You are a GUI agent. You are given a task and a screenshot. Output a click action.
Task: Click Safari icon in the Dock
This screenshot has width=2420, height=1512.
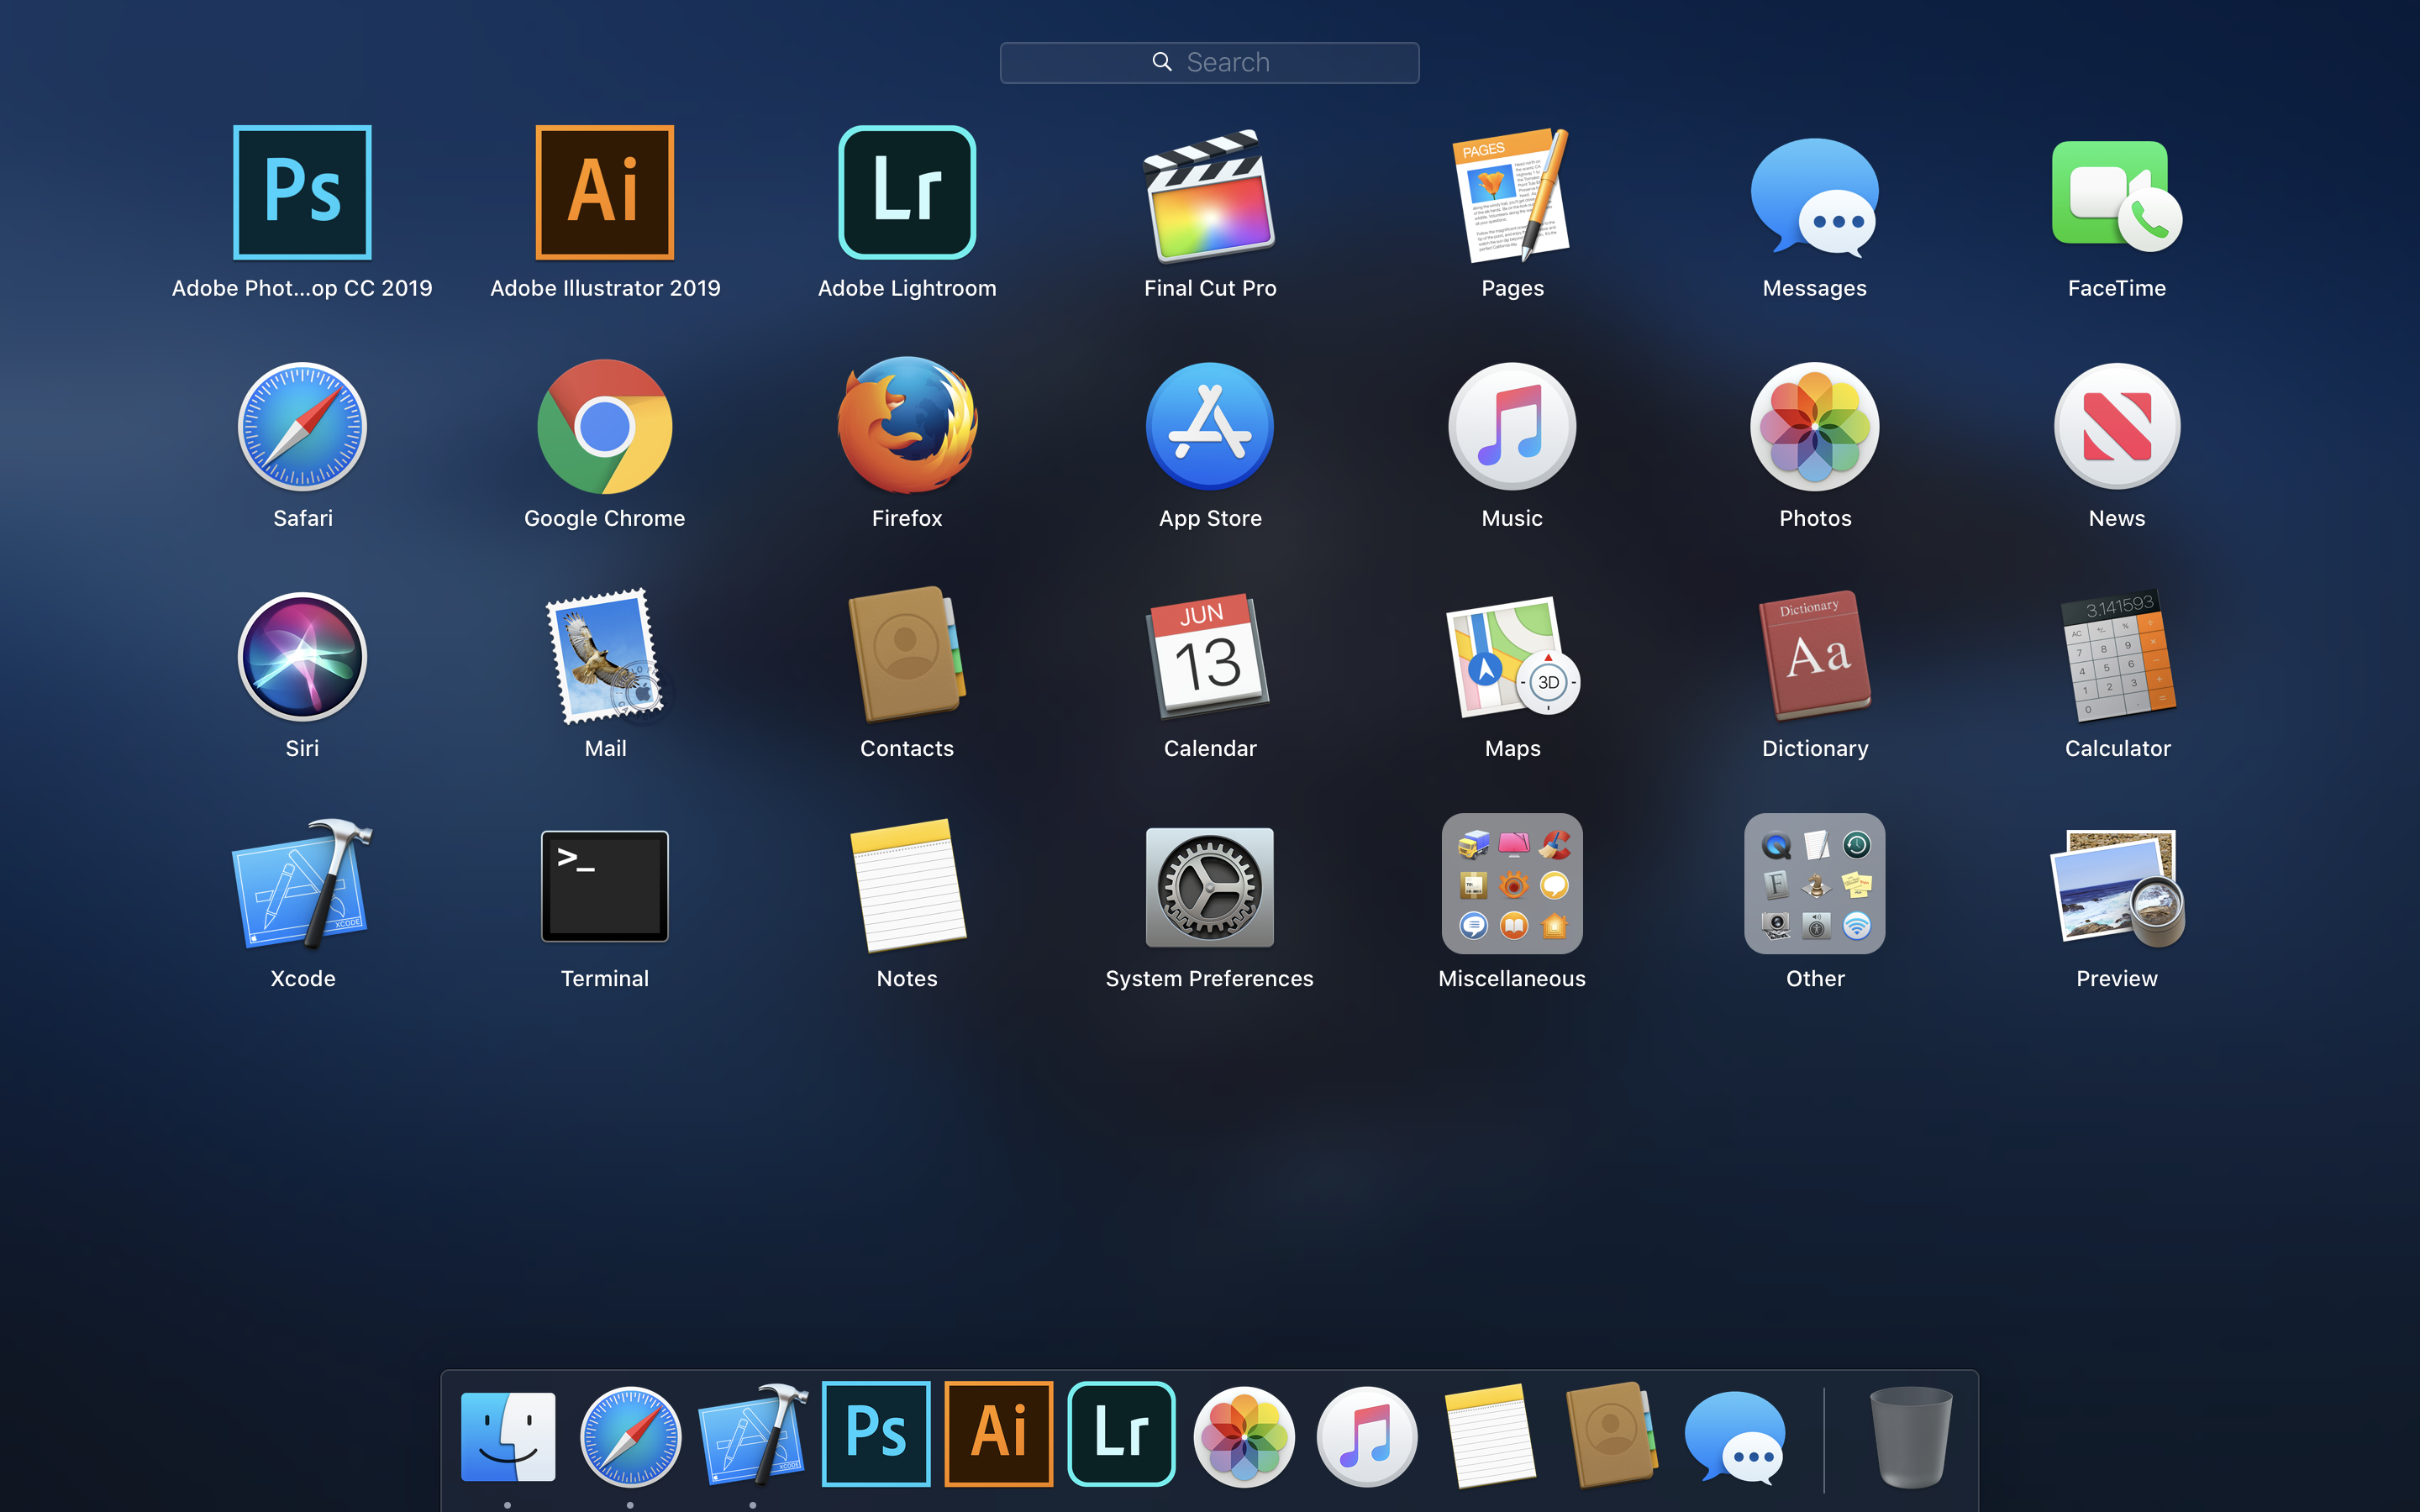click(x=630, y=1436)
